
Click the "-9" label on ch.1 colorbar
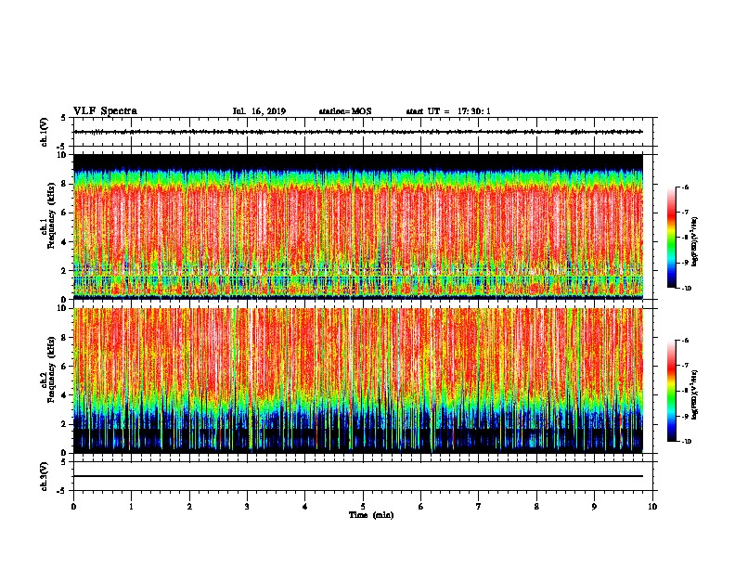[685, 263]
